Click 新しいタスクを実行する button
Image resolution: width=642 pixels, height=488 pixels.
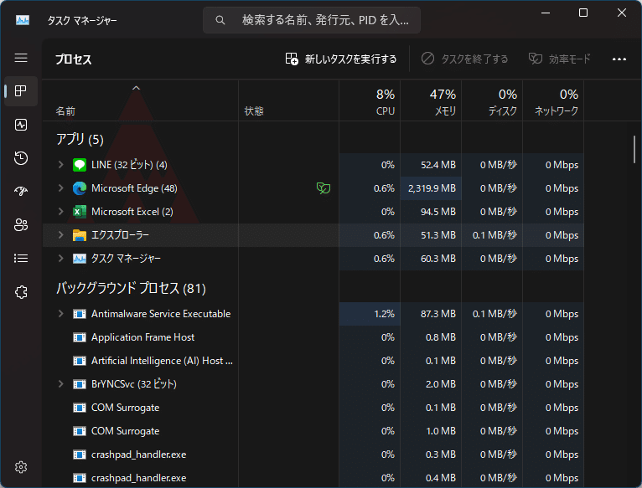pyautogui.click(x=340, y=59)
